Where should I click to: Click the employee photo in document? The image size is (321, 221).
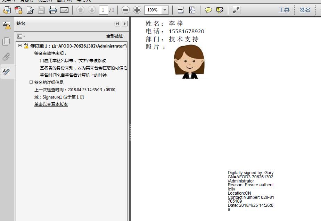(x=189, y=62)
